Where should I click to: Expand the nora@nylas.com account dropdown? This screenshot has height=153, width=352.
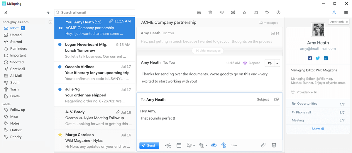click(50, 22)
